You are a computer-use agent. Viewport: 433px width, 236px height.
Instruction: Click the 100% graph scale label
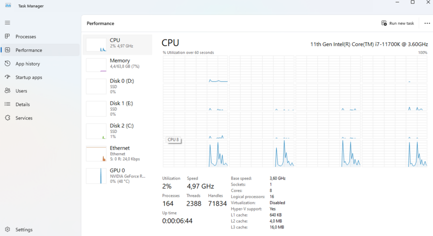tap(423, 52)
